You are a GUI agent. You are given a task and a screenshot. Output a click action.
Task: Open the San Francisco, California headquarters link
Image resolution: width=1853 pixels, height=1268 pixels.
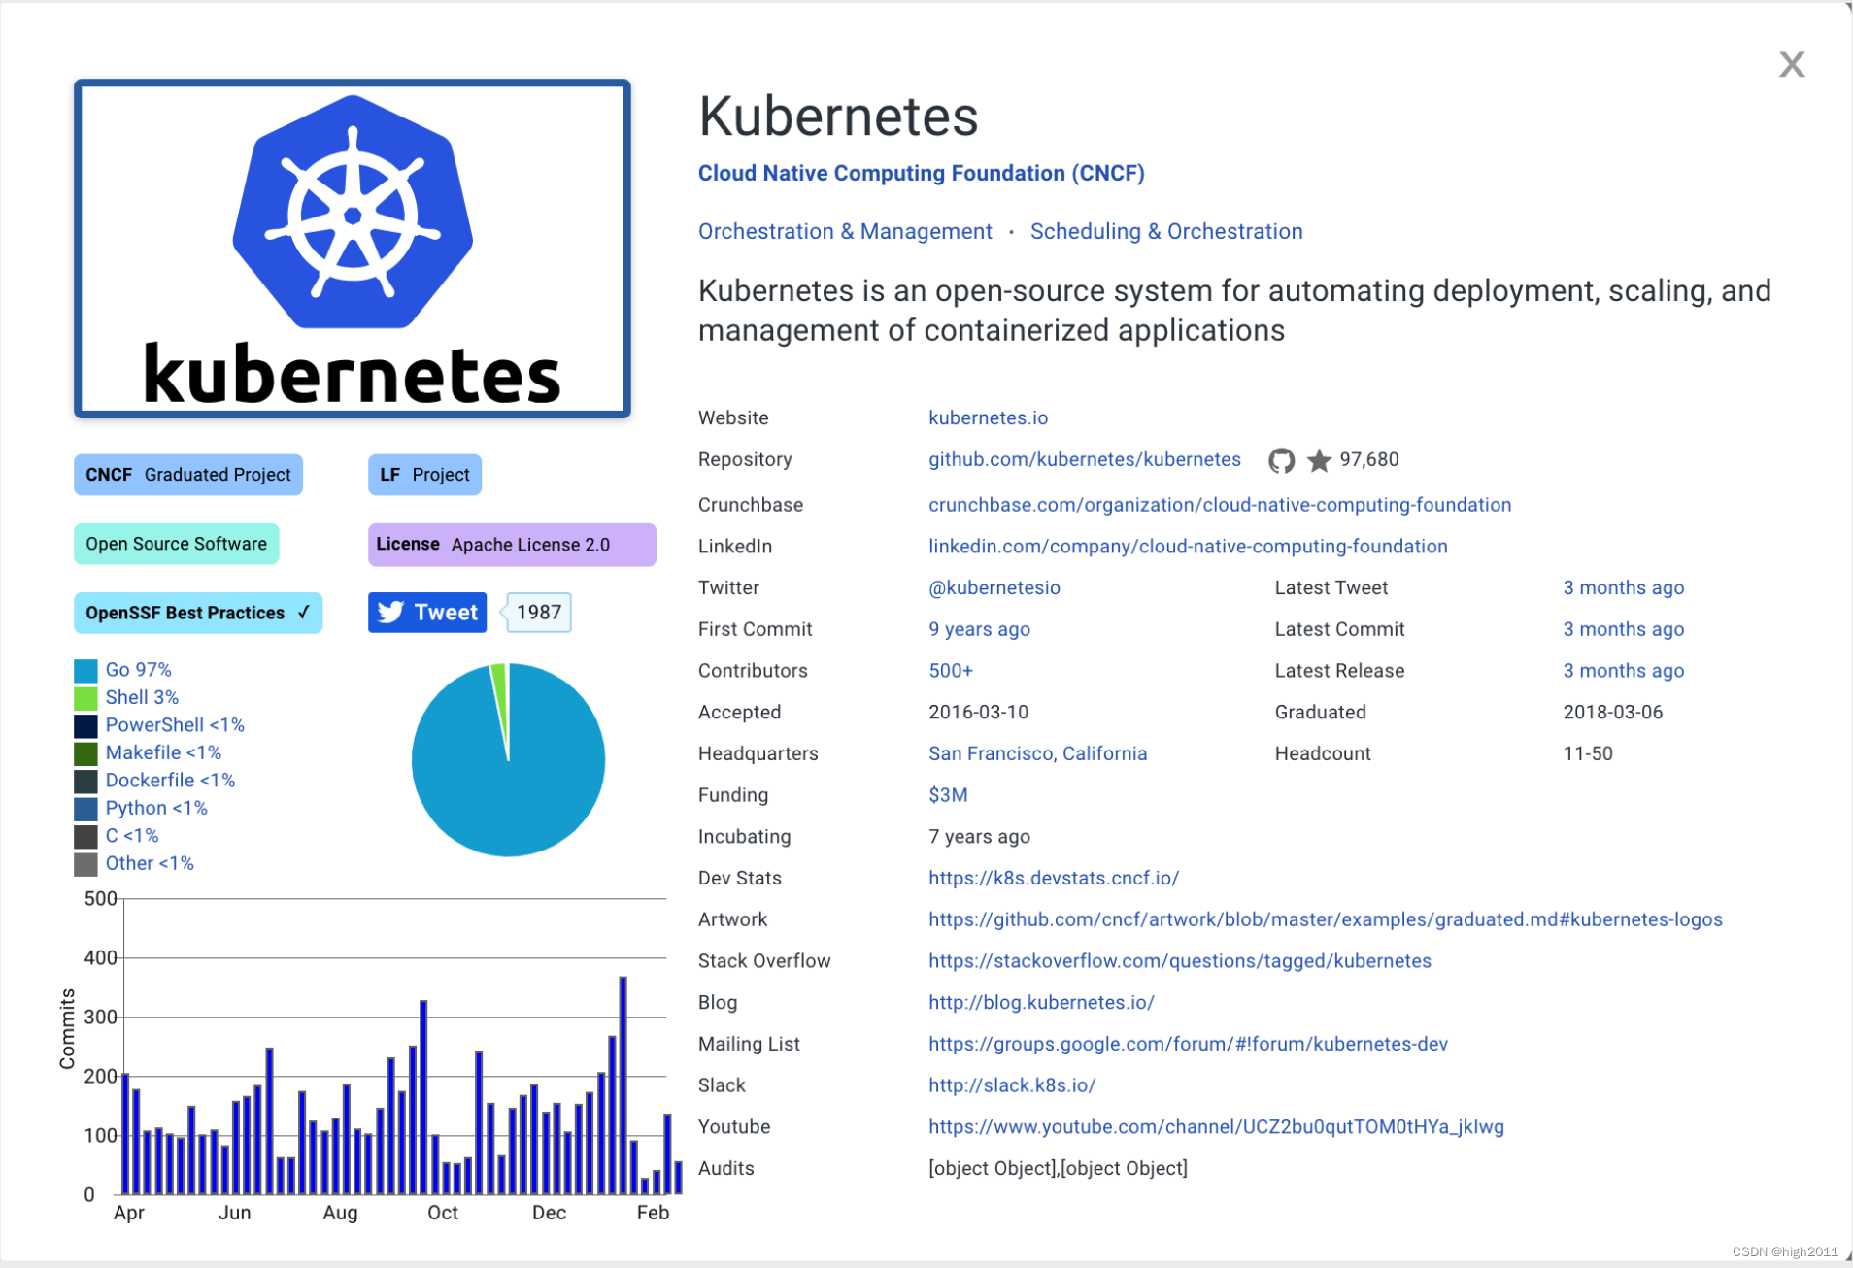[1037, 753]
